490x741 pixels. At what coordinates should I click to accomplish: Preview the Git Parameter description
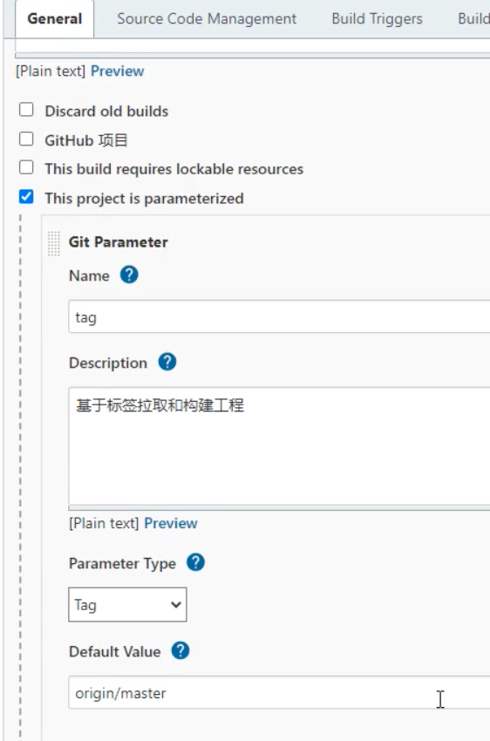point(171,523)
